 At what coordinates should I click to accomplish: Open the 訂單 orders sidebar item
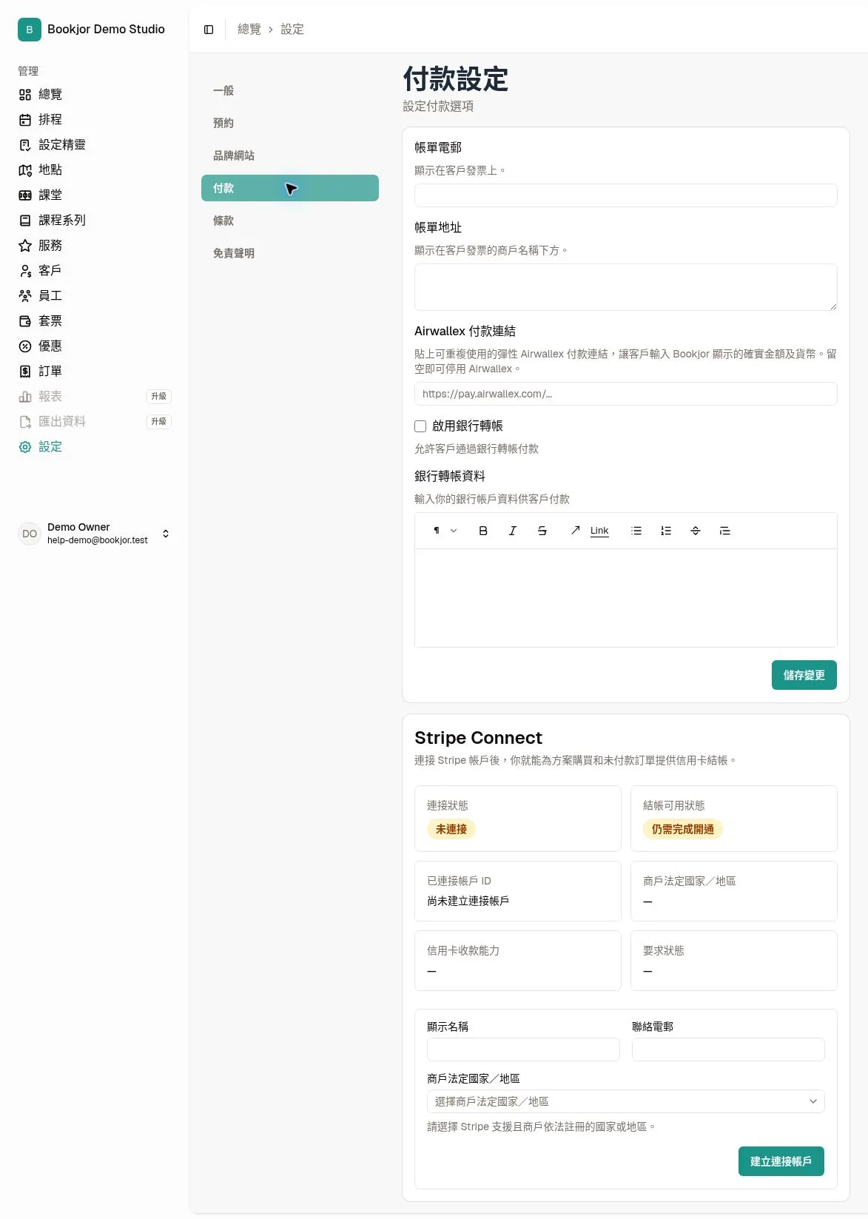coord(94,372)
